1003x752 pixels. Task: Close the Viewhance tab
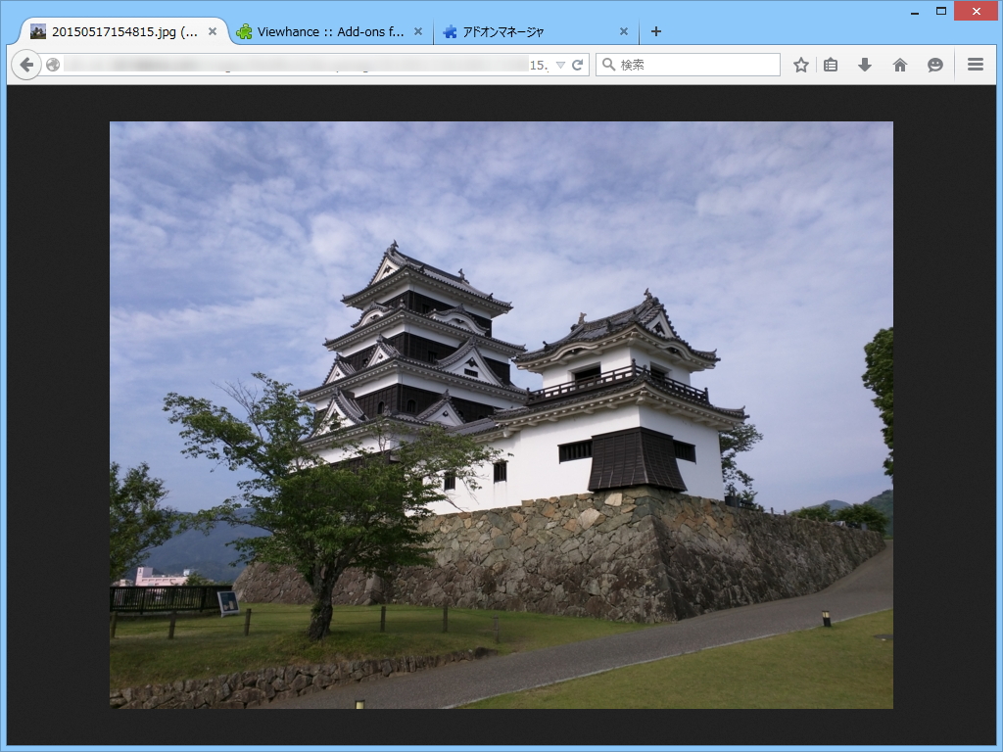pos(418,31)
